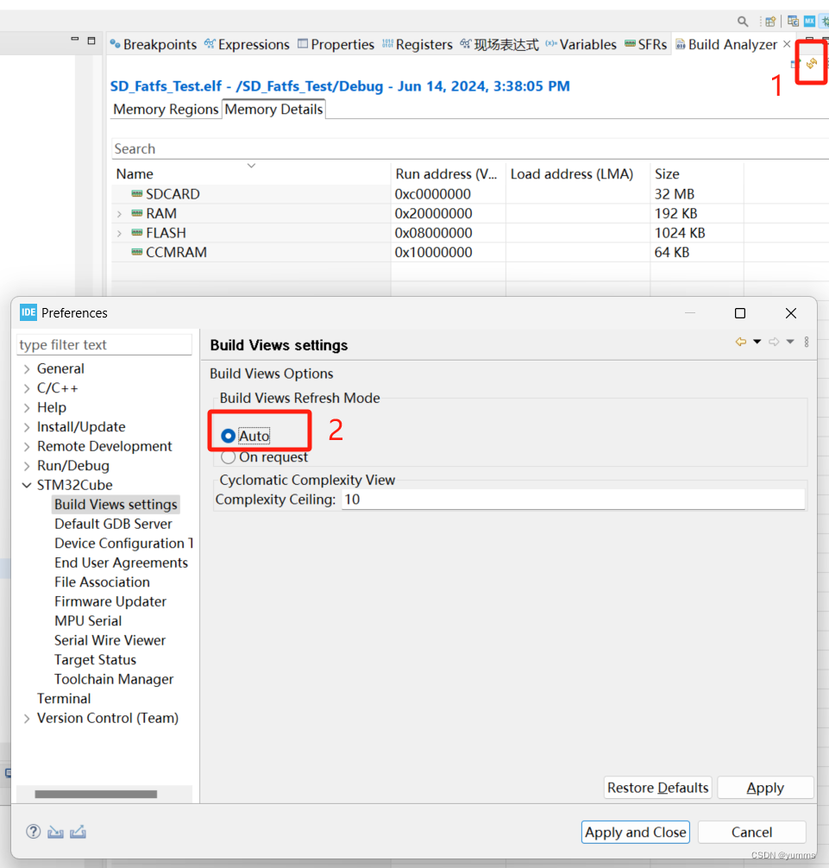The width and height of the screenshot is (829, 868).
Task: Click the import preferences icon
Action: point(55,832)
